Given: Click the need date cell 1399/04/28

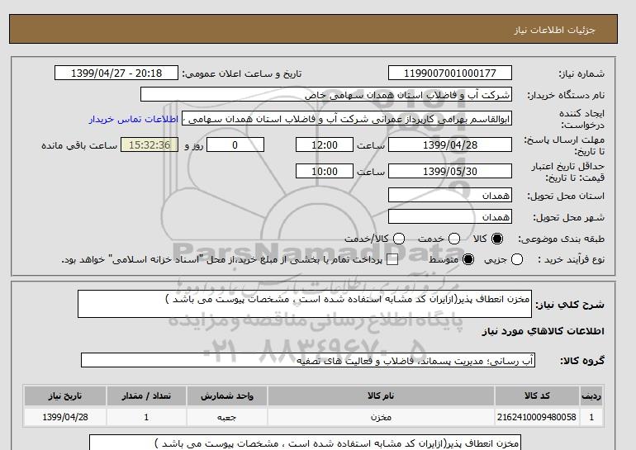Looking at the screenshot, I should click(65, 417).
